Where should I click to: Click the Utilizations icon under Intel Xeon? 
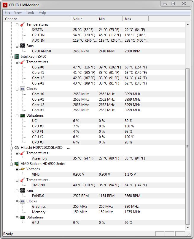(23, 115)
